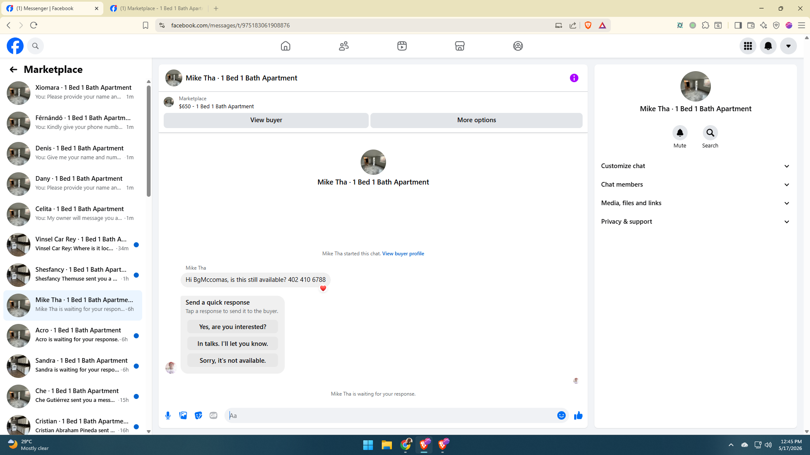The image size is (810, 455).
Task: Expand Media, files and links section
Action: coord(696,203)
